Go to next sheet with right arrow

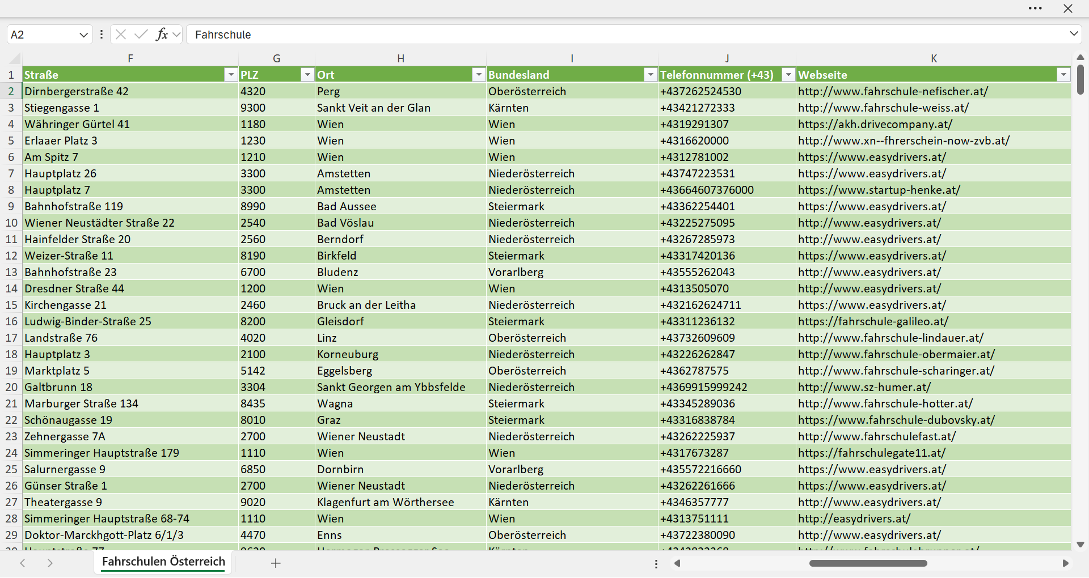pyautogui.click(x=50, y=563)
